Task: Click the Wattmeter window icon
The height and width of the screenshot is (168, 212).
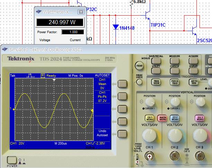Action: click(39, 12)
